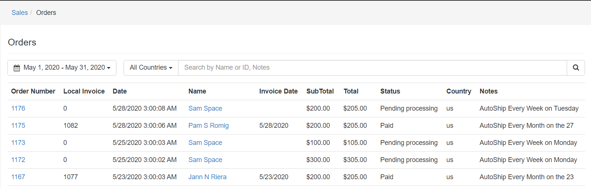The height and width of the screenshot is (187, 591).
Task: Open order number 1172
Action: [18, 160]
